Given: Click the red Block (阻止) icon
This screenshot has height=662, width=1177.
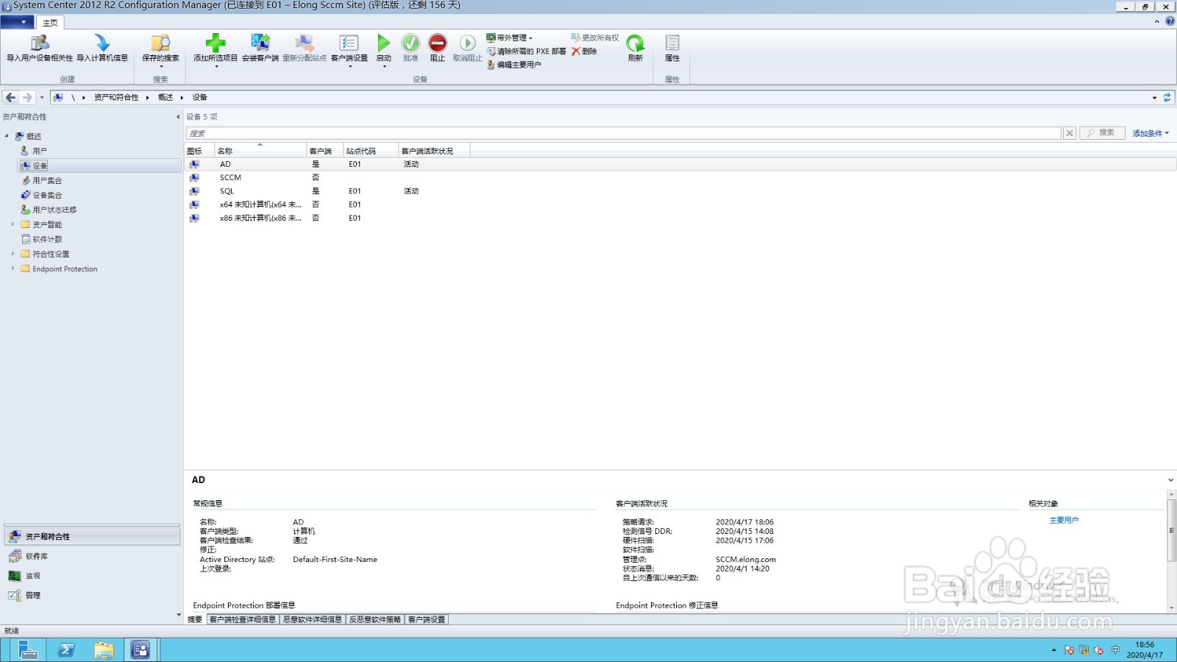Looking at the screenshot, I should 438,43.
